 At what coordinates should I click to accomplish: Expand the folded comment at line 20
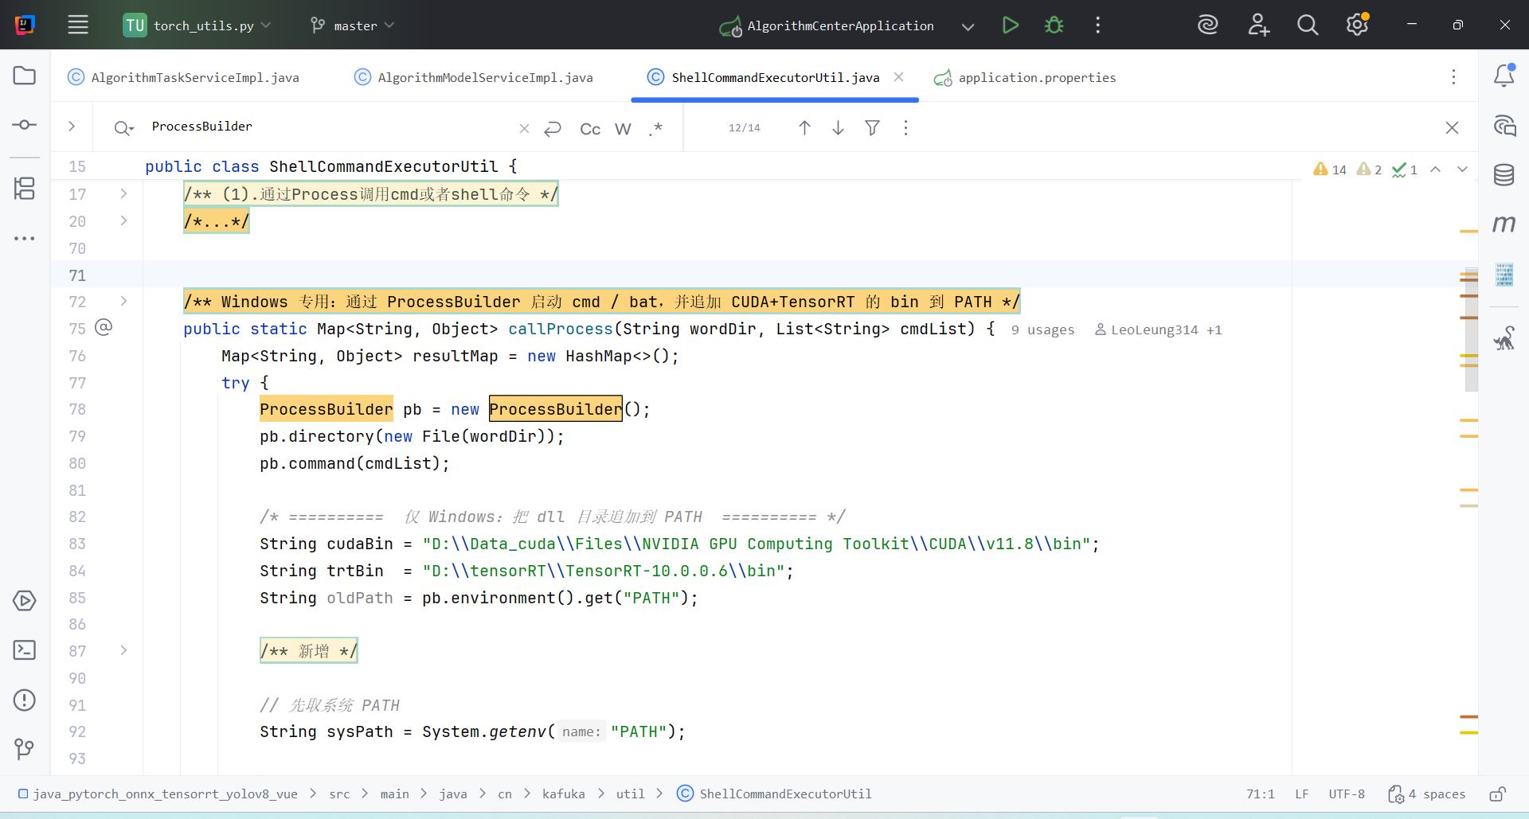coord(123,221)
